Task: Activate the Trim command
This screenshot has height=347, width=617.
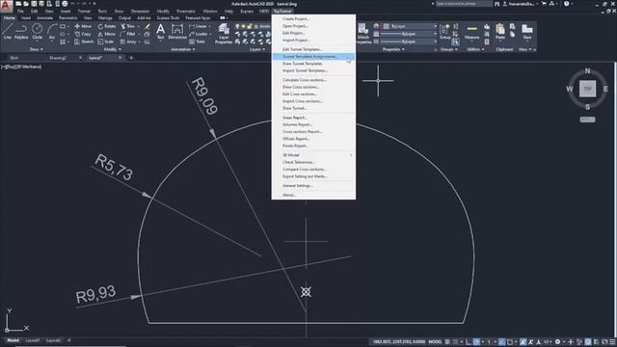Action: [128, 26]
